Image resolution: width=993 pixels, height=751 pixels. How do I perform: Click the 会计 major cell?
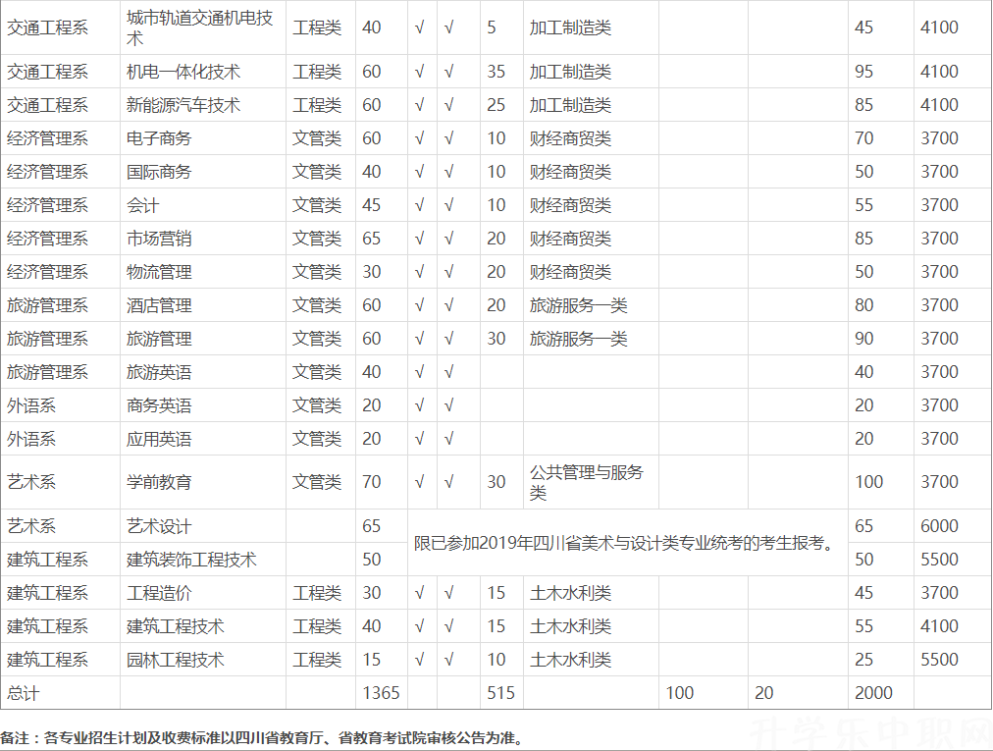point(203,205)
